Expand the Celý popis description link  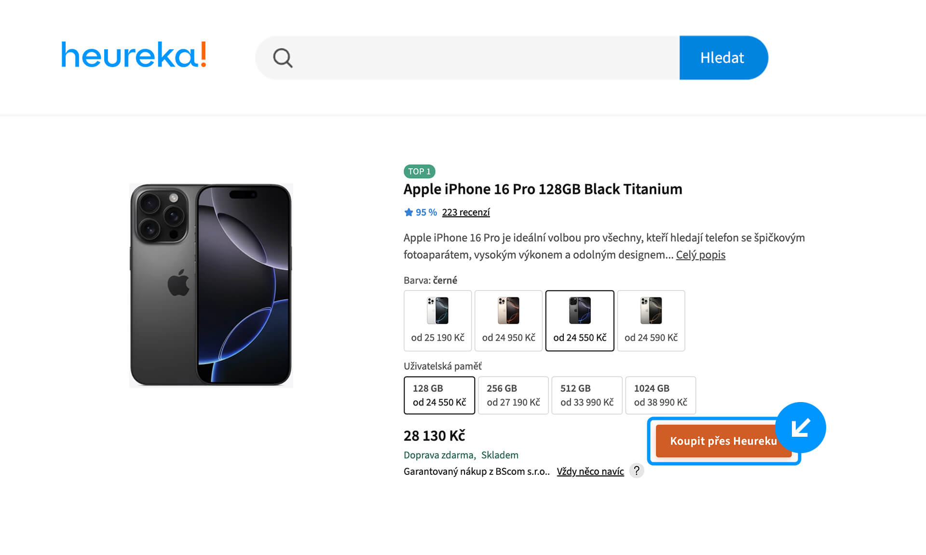pyautogui.click(x=700, y=255)
